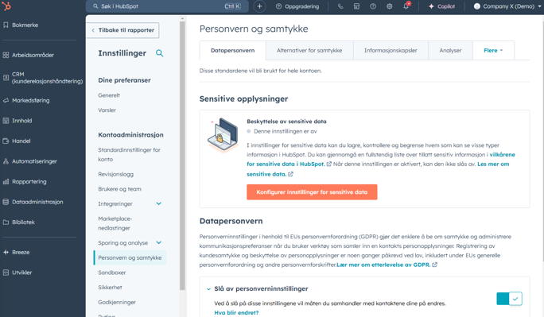Screen dimensions: 544x317
Task: Open CRM (kunderelasjonshåndtering) menu
Action: point(42,78)
